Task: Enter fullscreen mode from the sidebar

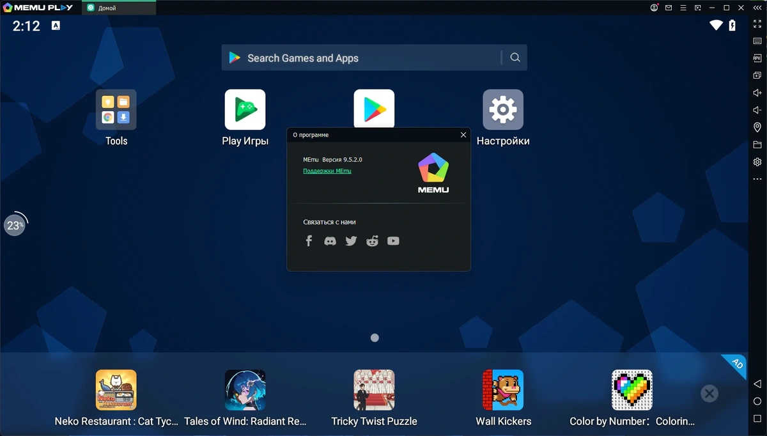Action: click(757, 24)
